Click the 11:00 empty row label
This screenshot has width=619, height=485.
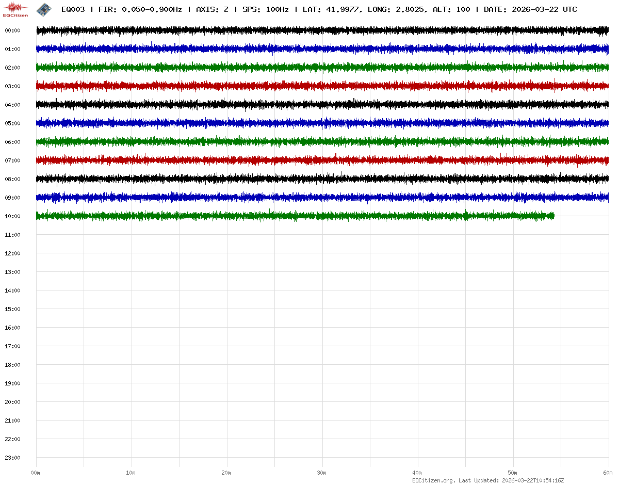pyautogui.click(x=12, y=235)
